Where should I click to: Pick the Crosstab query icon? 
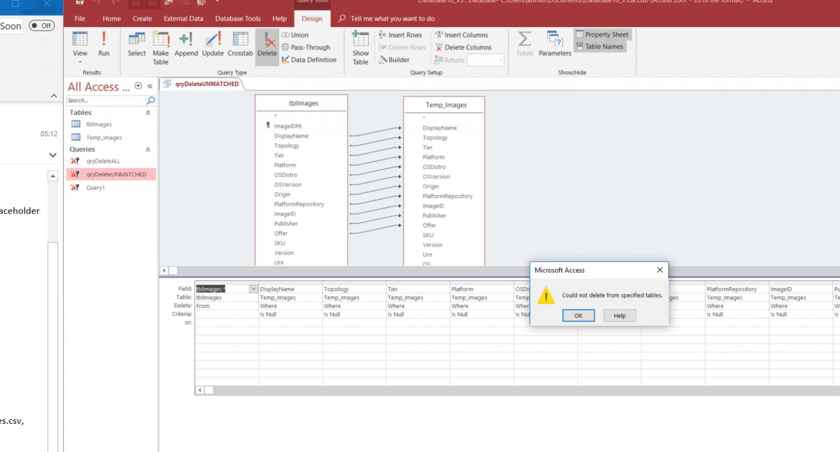pos(241,44)
